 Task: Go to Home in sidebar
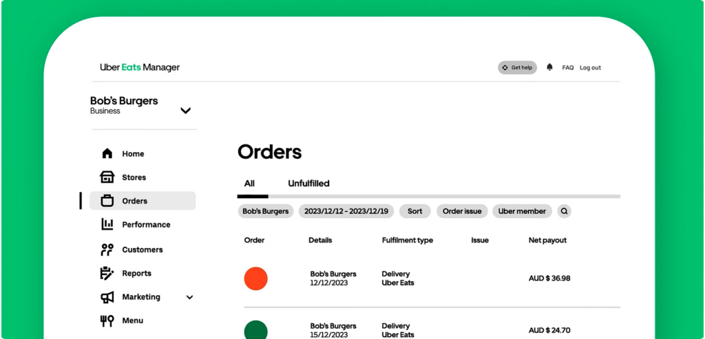pos(133,153)
